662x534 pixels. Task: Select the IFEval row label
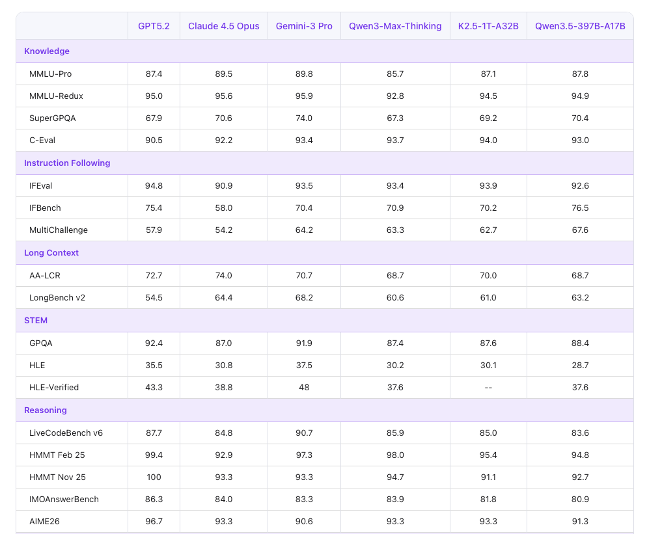pyautogui.click(x=40, y=186)
